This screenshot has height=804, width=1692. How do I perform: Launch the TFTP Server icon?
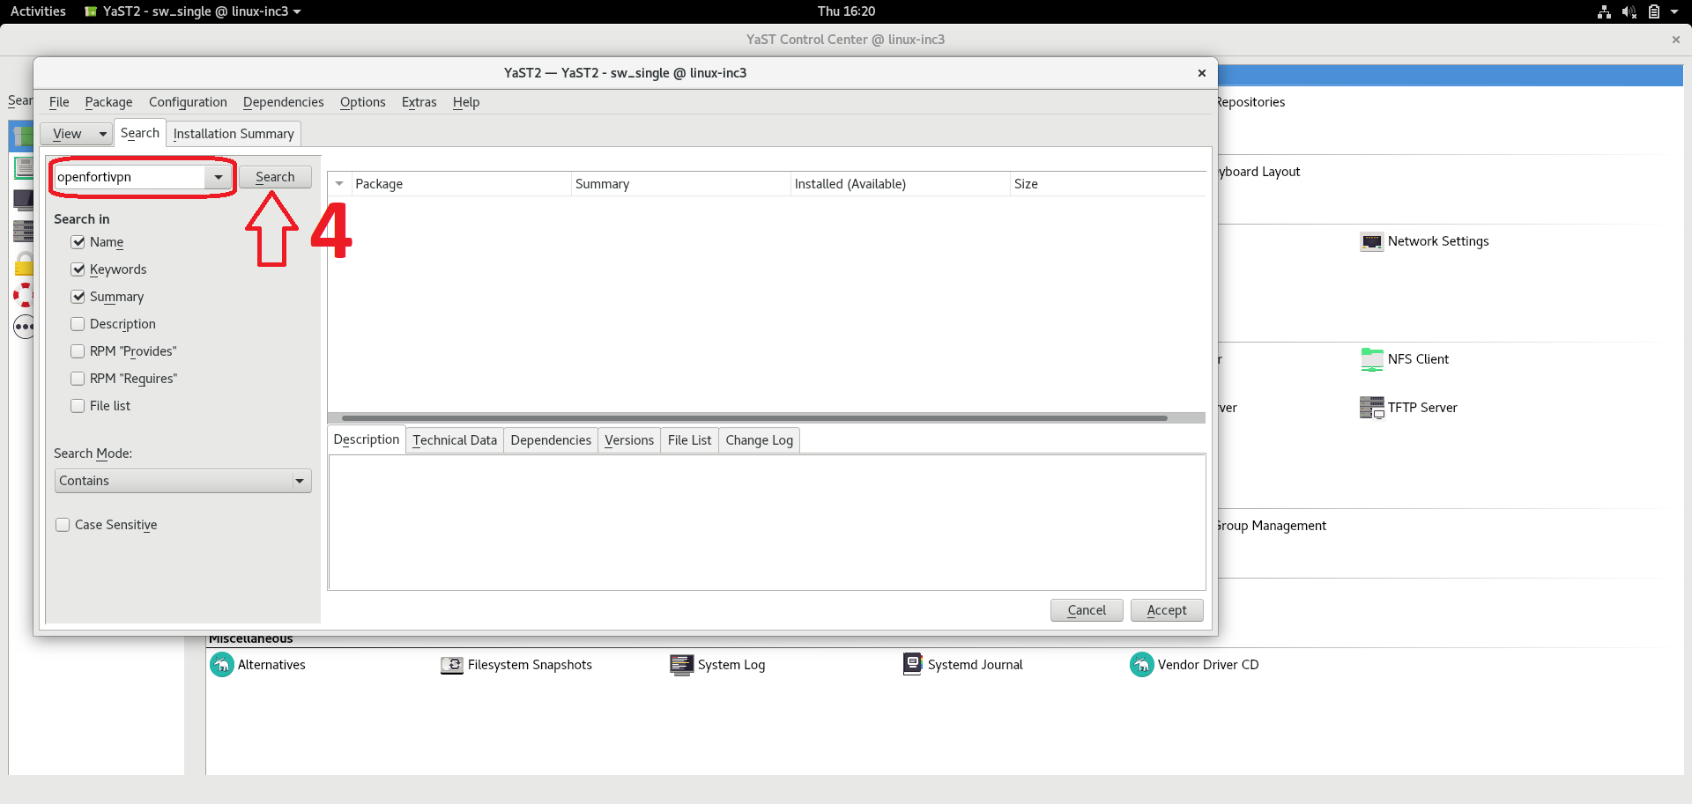[x=1371, y=408]
